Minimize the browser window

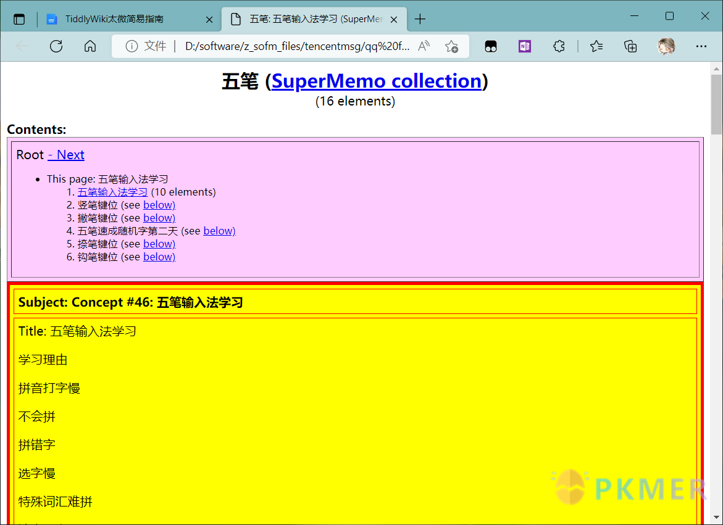tap(635, 16)
